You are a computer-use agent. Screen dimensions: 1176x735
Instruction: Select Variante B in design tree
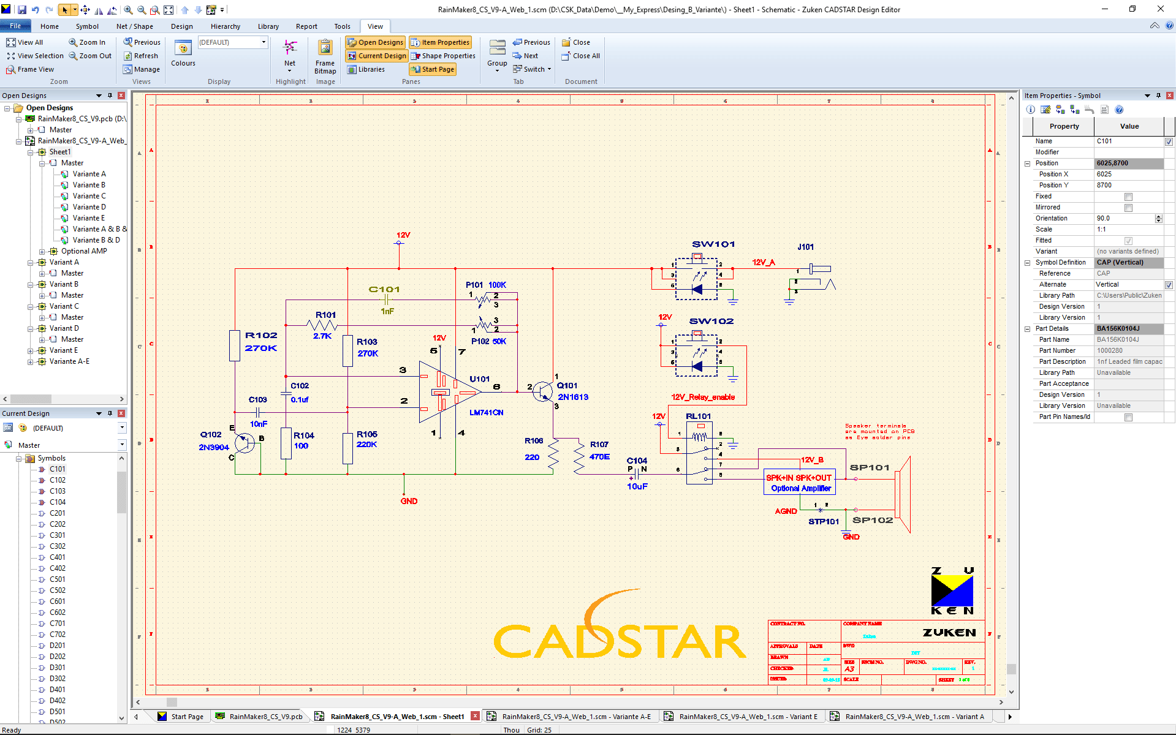point(89,185)
